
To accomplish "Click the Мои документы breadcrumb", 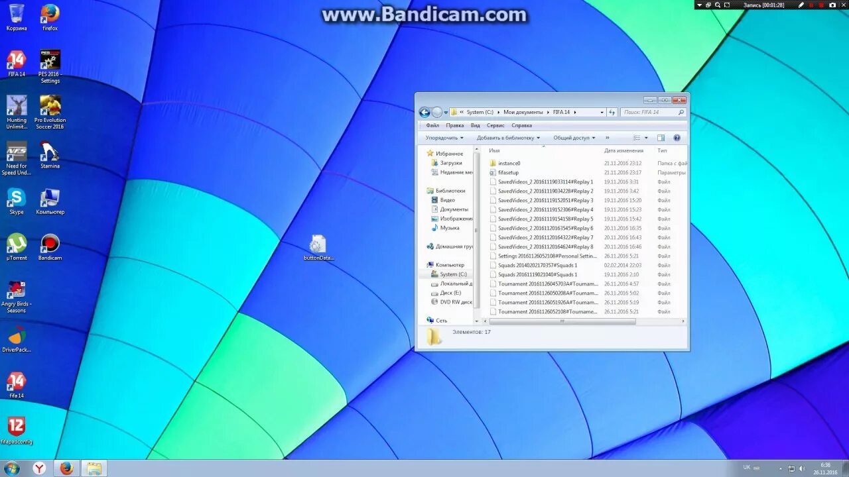I will [x=523, y=112].
